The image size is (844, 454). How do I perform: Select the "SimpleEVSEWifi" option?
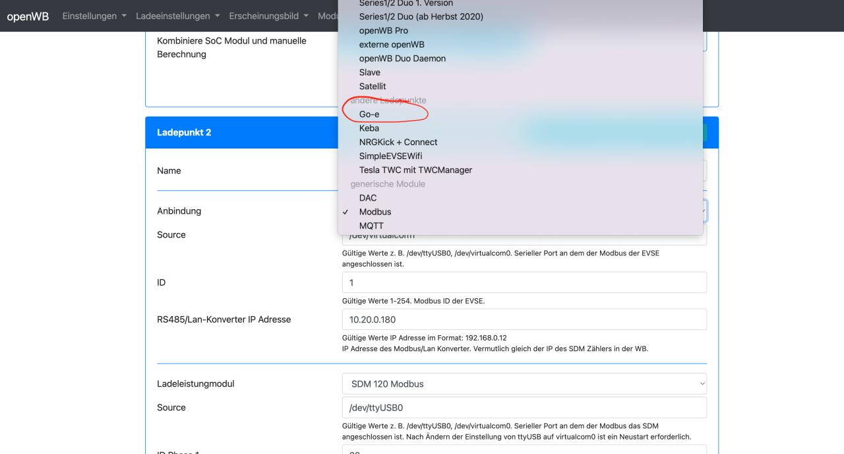click(x=520, y=156)
